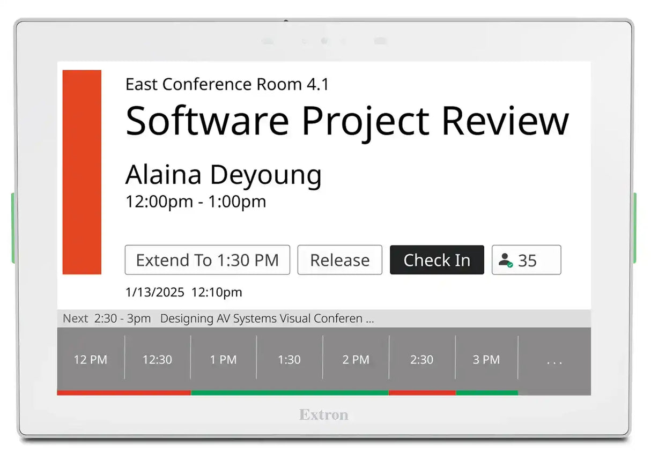The height and width of the screenshot is (453, 651).
Task: Tap the occupancy count 35
Action: coord(527,261)
